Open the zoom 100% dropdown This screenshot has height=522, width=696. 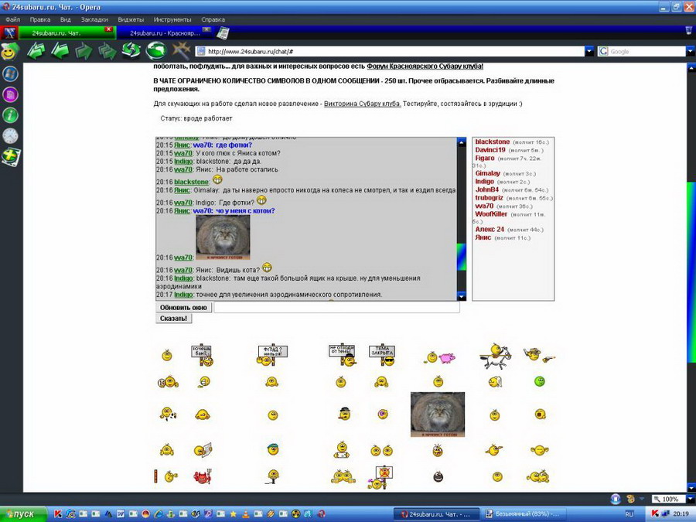click(x=691, y=499)
